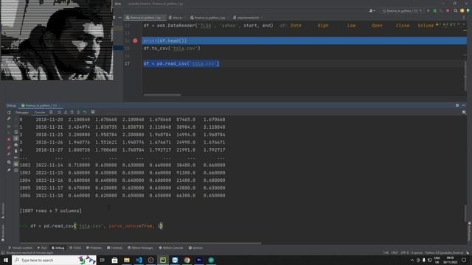The width and height of the screenshot is (472, 265).
Task: Click the Mute Breakpoints icon
Action: [9, 154]
